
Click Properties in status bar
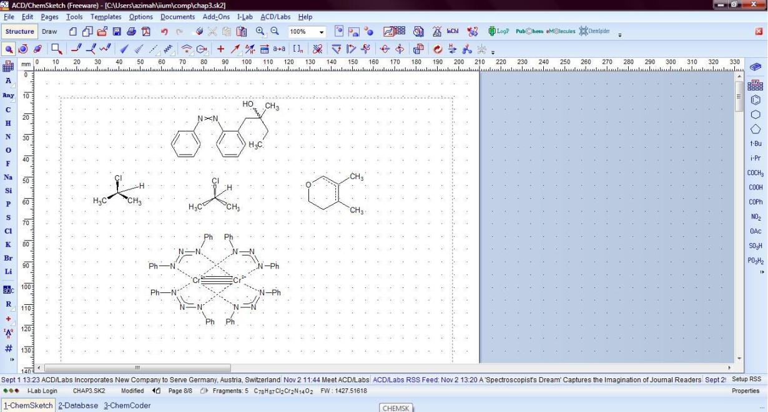click(746, 391)
